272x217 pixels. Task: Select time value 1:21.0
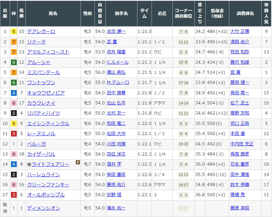(144, 31)
